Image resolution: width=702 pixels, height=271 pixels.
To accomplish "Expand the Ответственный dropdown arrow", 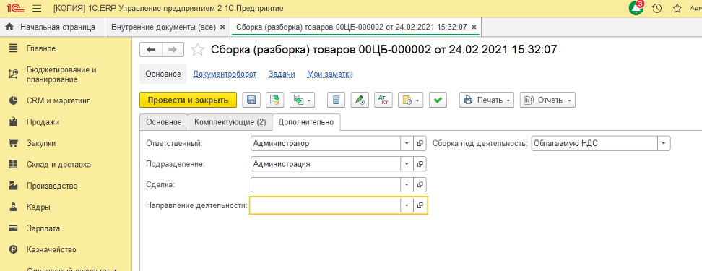I will (407, 144).
